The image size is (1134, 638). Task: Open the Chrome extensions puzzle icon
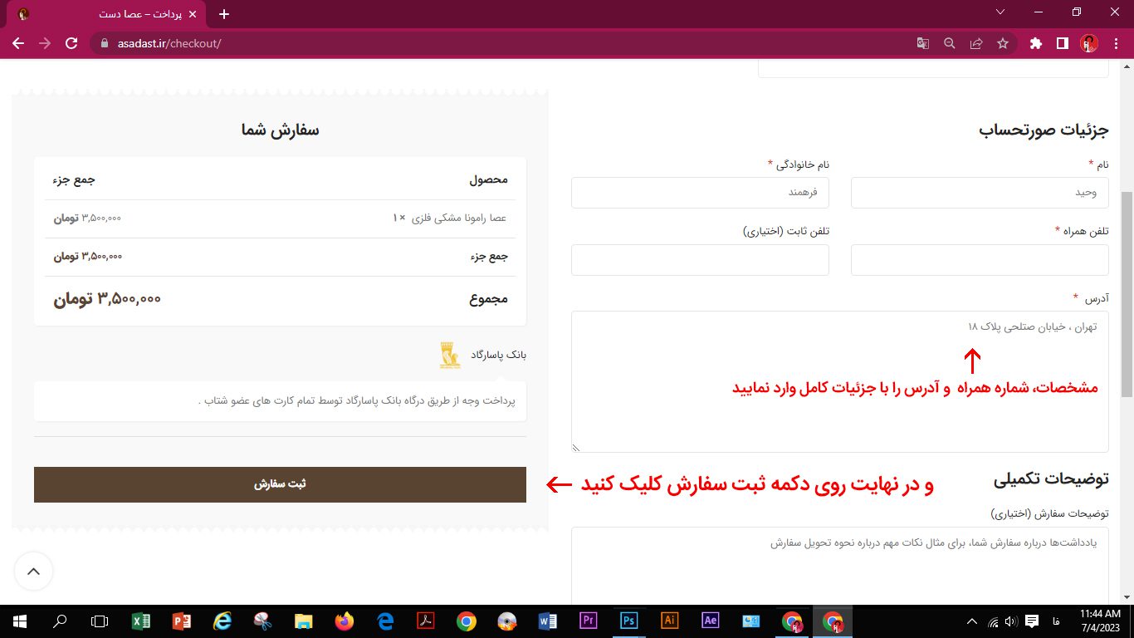click(x=1035, y=43)
